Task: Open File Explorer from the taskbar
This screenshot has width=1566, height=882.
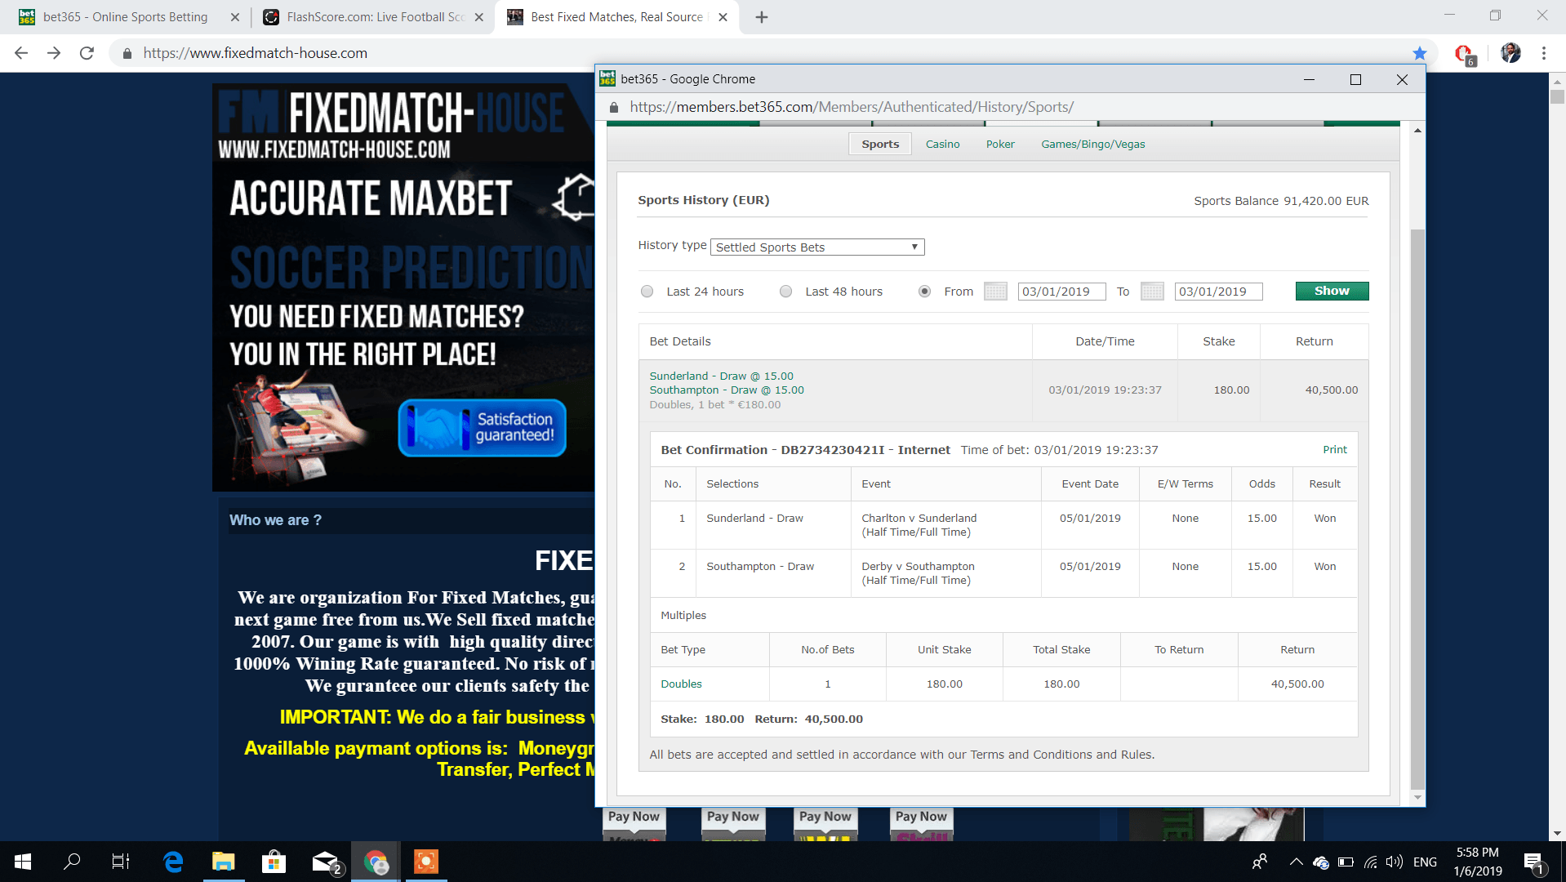Action: pyautogui.click(x=223, y=862)
